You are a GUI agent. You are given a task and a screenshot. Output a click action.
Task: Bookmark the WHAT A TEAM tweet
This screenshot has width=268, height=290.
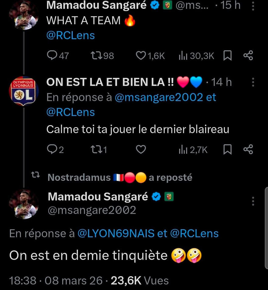pos(227,55)
